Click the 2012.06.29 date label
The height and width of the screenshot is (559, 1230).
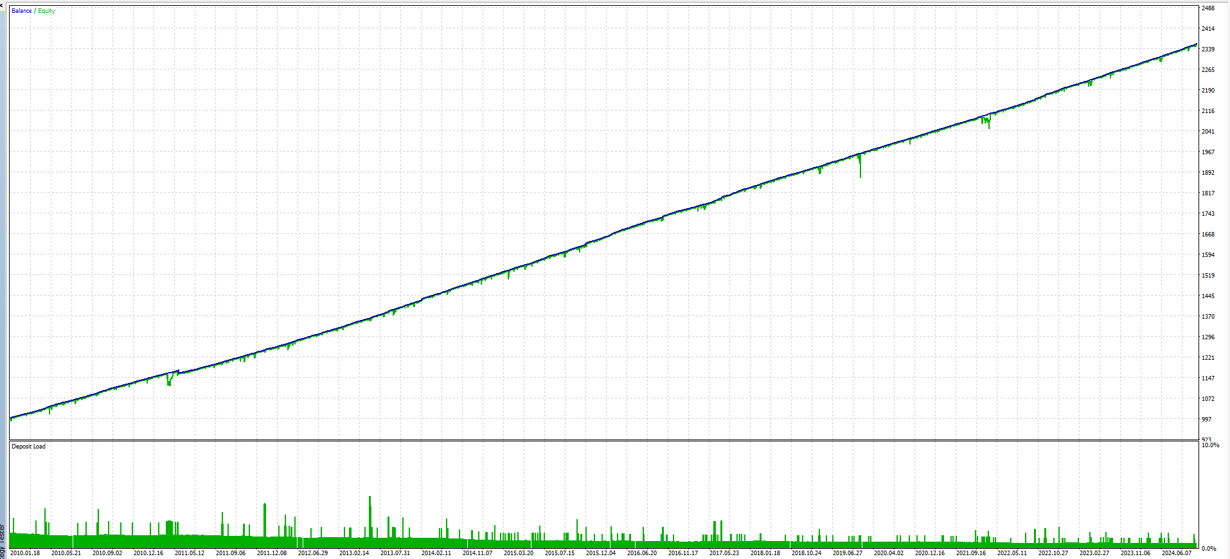313,553
